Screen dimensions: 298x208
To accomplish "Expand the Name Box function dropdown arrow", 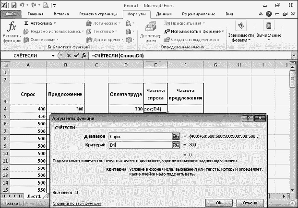I will click(x=54, y=55).
